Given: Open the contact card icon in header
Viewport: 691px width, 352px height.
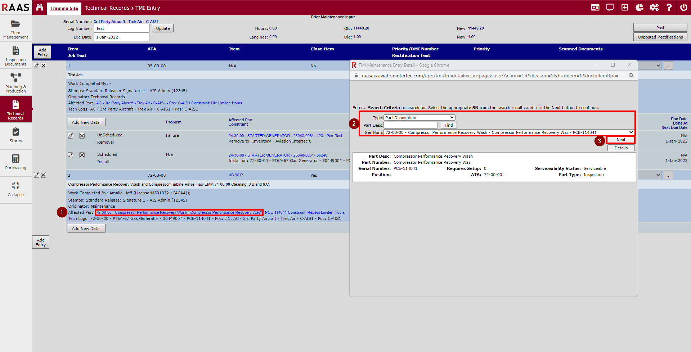Looking at the screenshot, I should pyautogui.click(x=595, y=8).
